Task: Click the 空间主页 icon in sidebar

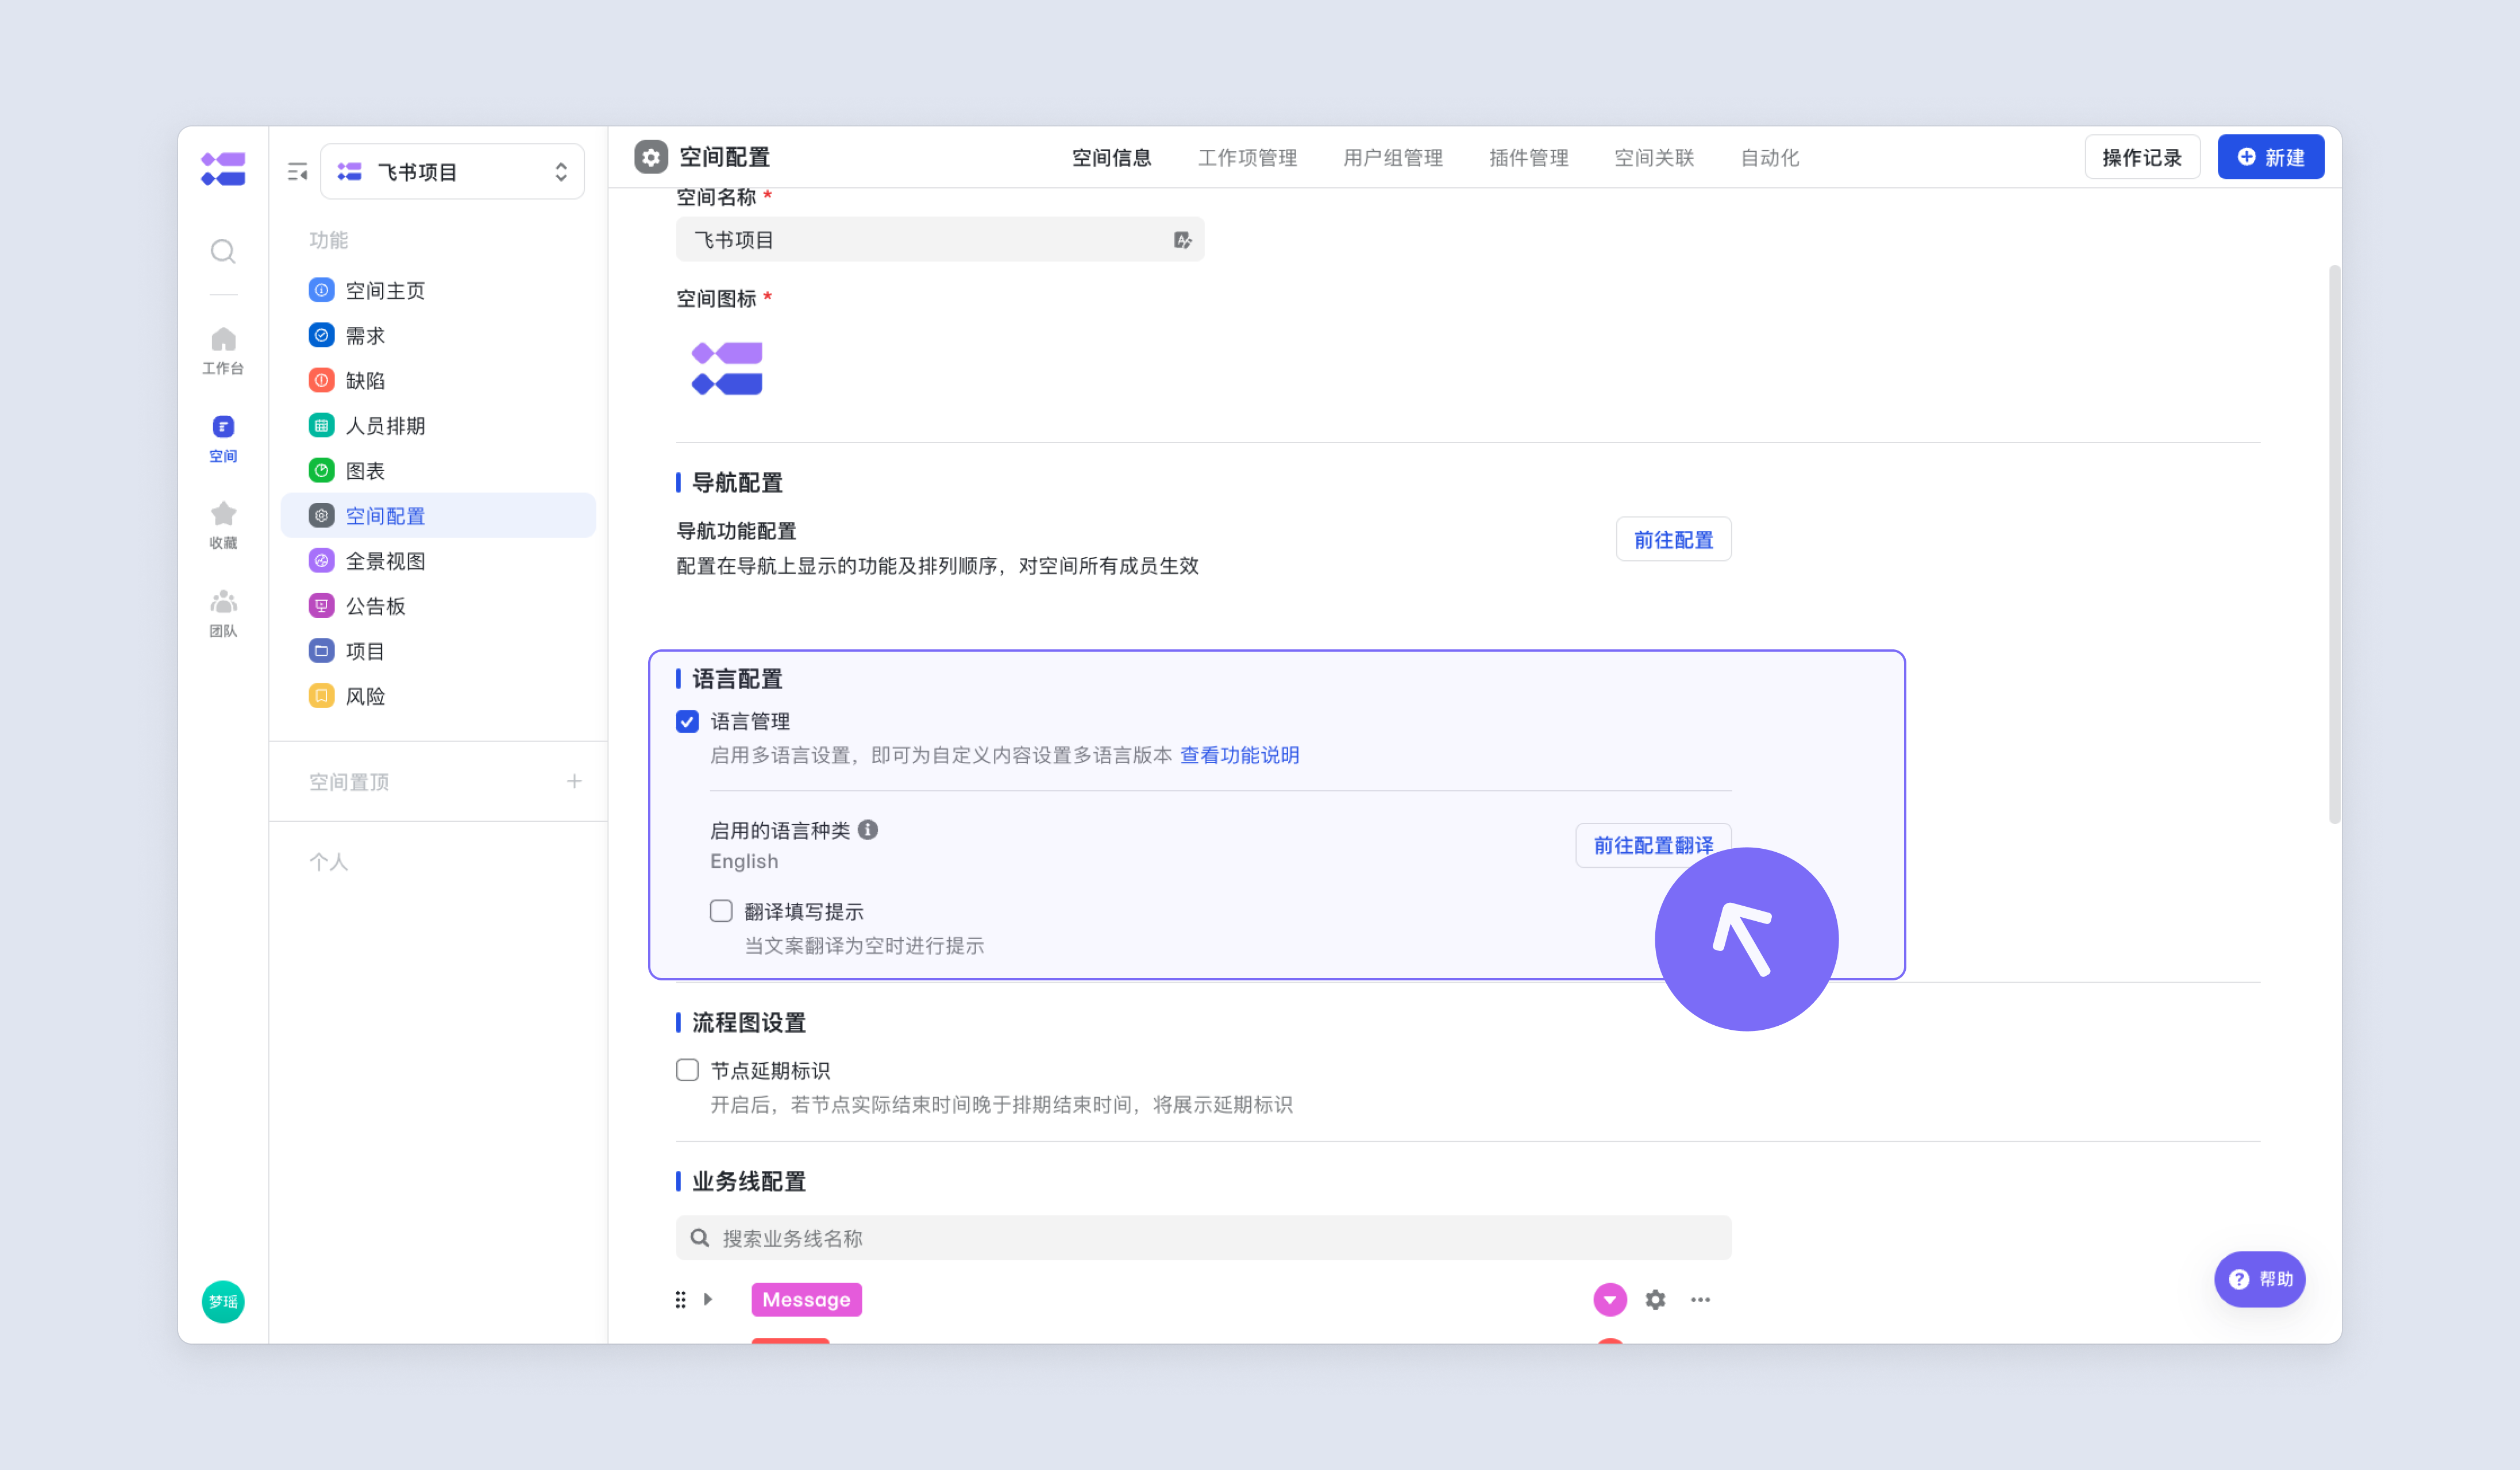Action: pos(321,290)
